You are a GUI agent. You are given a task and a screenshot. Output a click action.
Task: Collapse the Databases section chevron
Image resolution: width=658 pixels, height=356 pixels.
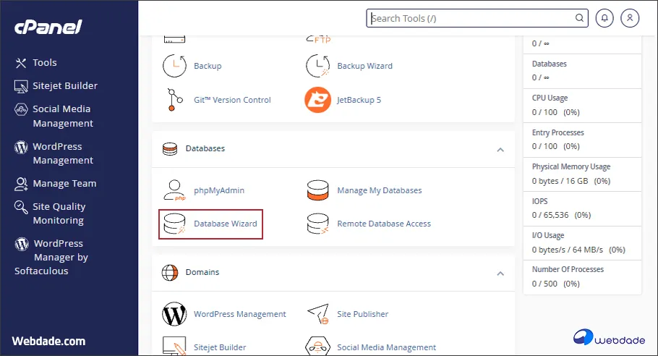coord(500,149)
